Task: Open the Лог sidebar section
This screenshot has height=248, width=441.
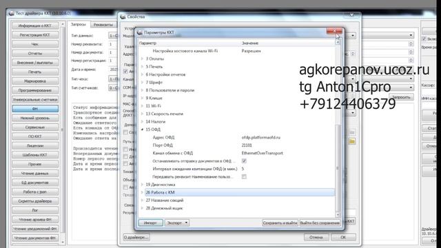Action: (35, 210)
